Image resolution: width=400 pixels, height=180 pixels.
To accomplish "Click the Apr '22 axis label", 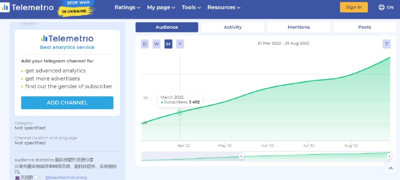I will (183, 146).
